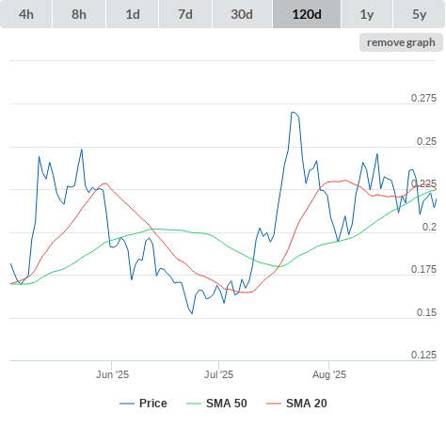Image resolution: width=446 pixels, height=428 pixels.
Task: Click the green SMA 50 legend marker
Action: coord(194,404)
